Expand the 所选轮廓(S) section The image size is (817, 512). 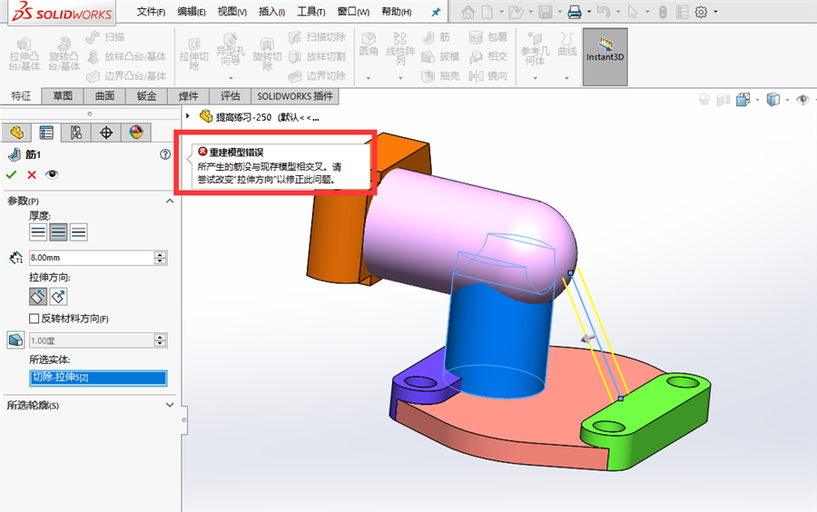[x=170, y=405]
